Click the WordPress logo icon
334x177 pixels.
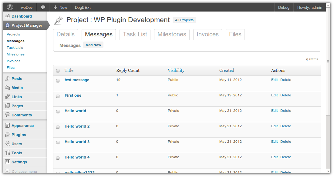point(10,7)
